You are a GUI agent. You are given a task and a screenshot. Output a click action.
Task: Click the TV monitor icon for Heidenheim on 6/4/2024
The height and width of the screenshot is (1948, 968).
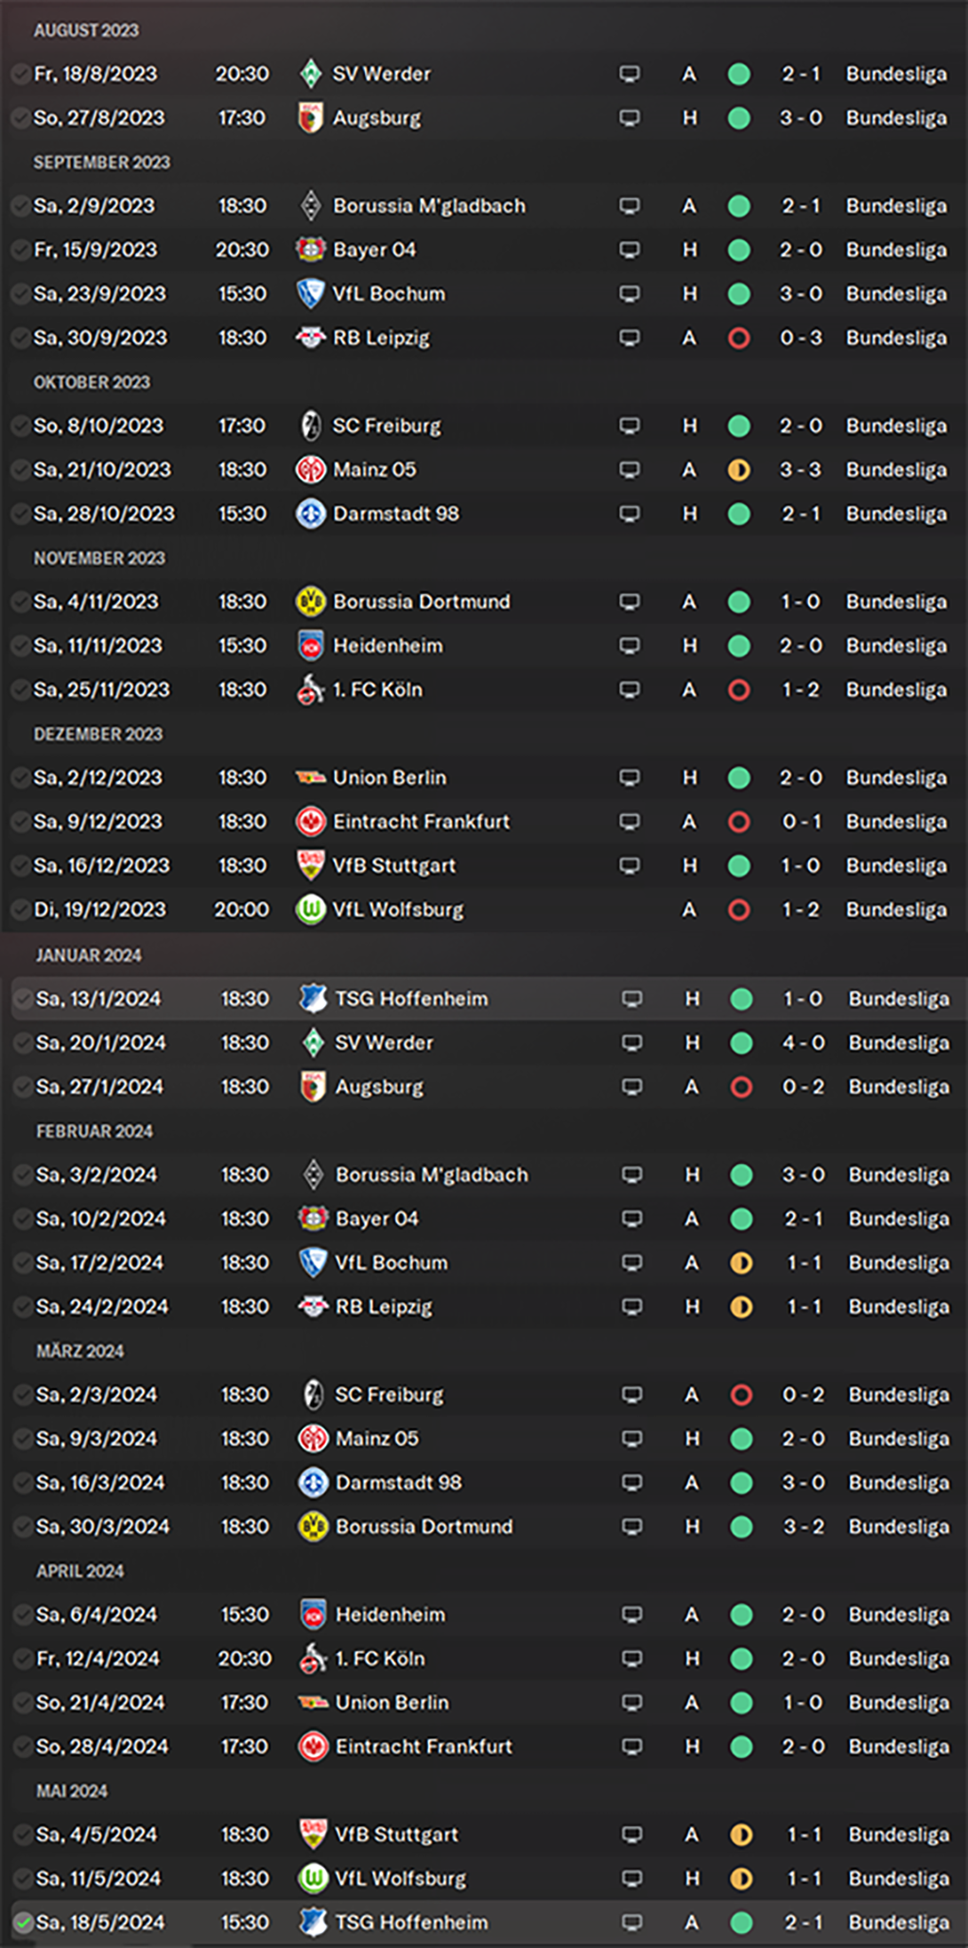(632, 1615)
